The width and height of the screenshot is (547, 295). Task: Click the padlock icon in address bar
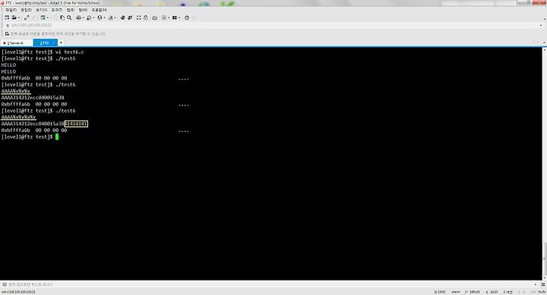[x=8, y=25]
